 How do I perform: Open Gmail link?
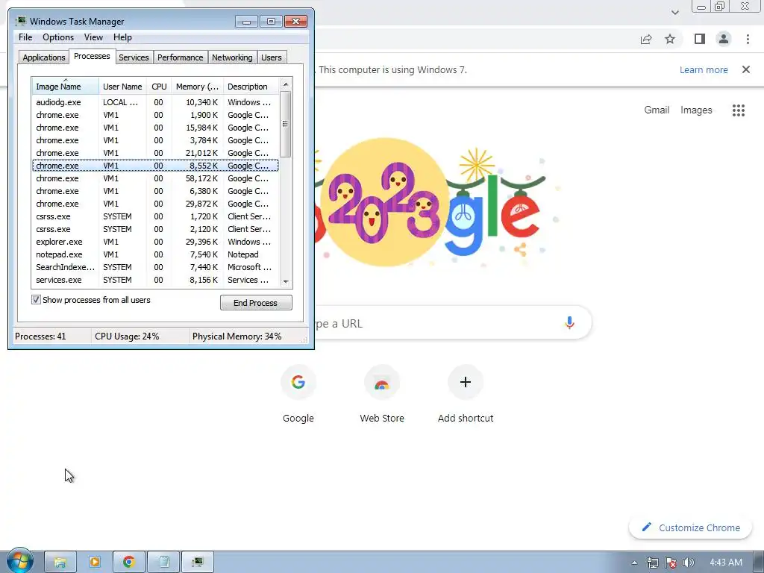[657, 110]
